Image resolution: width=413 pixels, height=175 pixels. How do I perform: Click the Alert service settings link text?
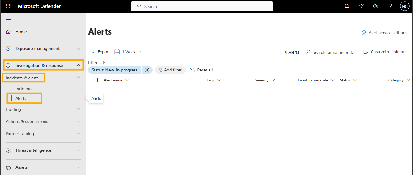tap(388, 33)
